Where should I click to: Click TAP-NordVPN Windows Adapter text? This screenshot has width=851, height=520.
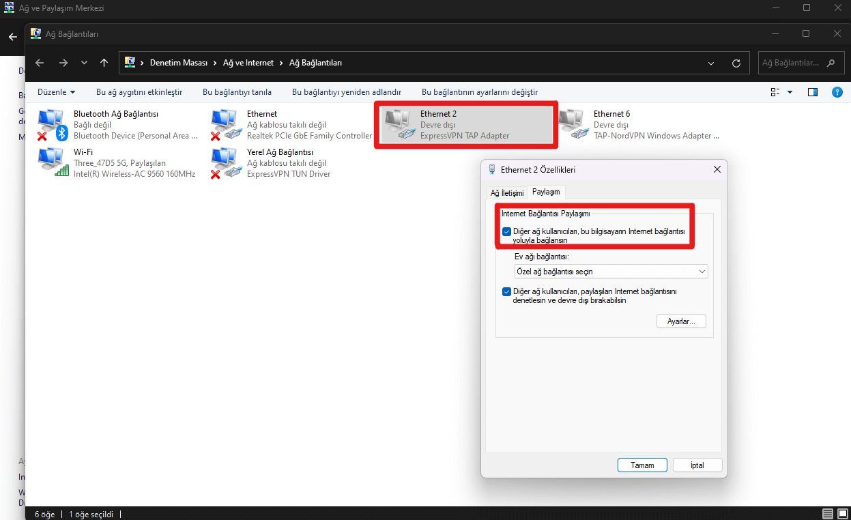click(x=656, y=136)
